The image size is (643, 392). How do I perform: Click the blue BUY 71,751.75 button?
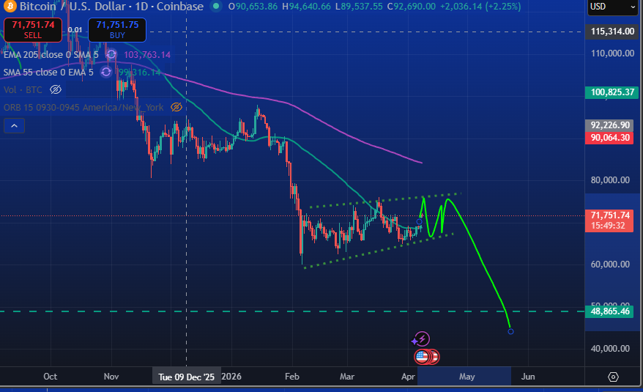click(117, 30)
